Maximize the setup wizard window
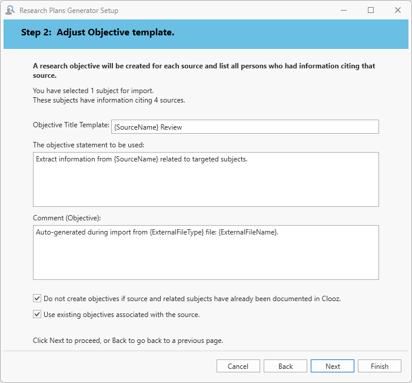This screenshot has height=383, width=412. tap(371, 10)
